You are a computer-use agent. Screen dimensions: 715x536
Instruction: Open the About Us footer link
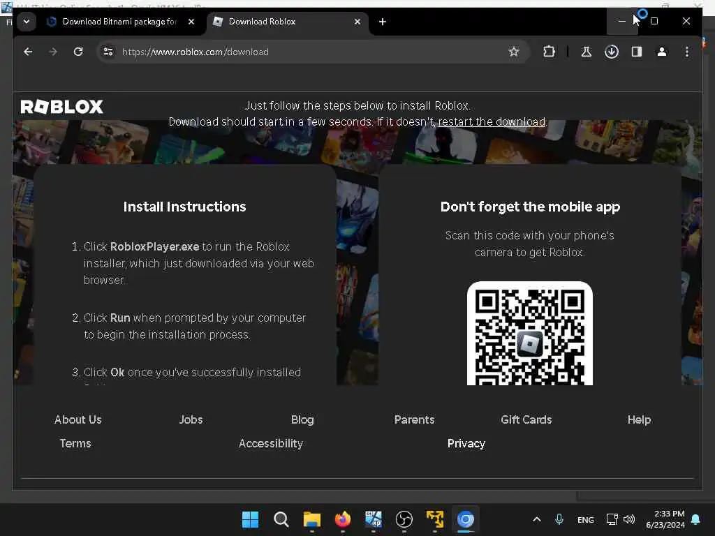pyautogui.click(x=78, y=419)
